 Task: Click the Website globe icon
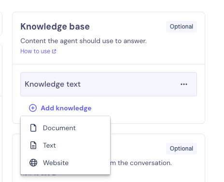(x=33, y=163)
